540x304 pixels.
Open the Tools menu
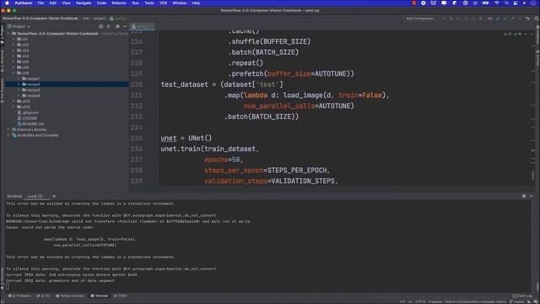pyautogui.click(x=149, y=3)
